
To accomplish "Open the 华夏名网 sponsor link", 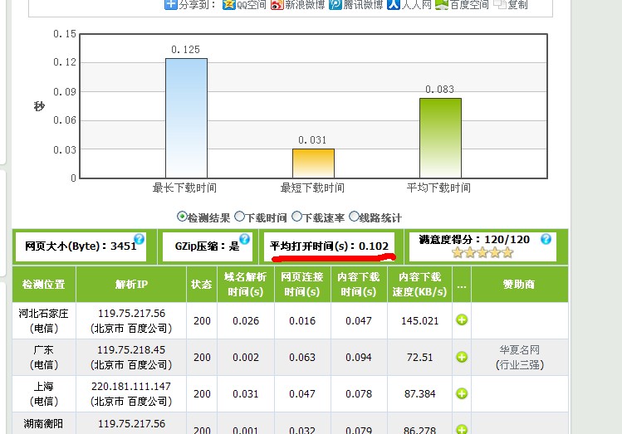I will [x=518, y=350].
